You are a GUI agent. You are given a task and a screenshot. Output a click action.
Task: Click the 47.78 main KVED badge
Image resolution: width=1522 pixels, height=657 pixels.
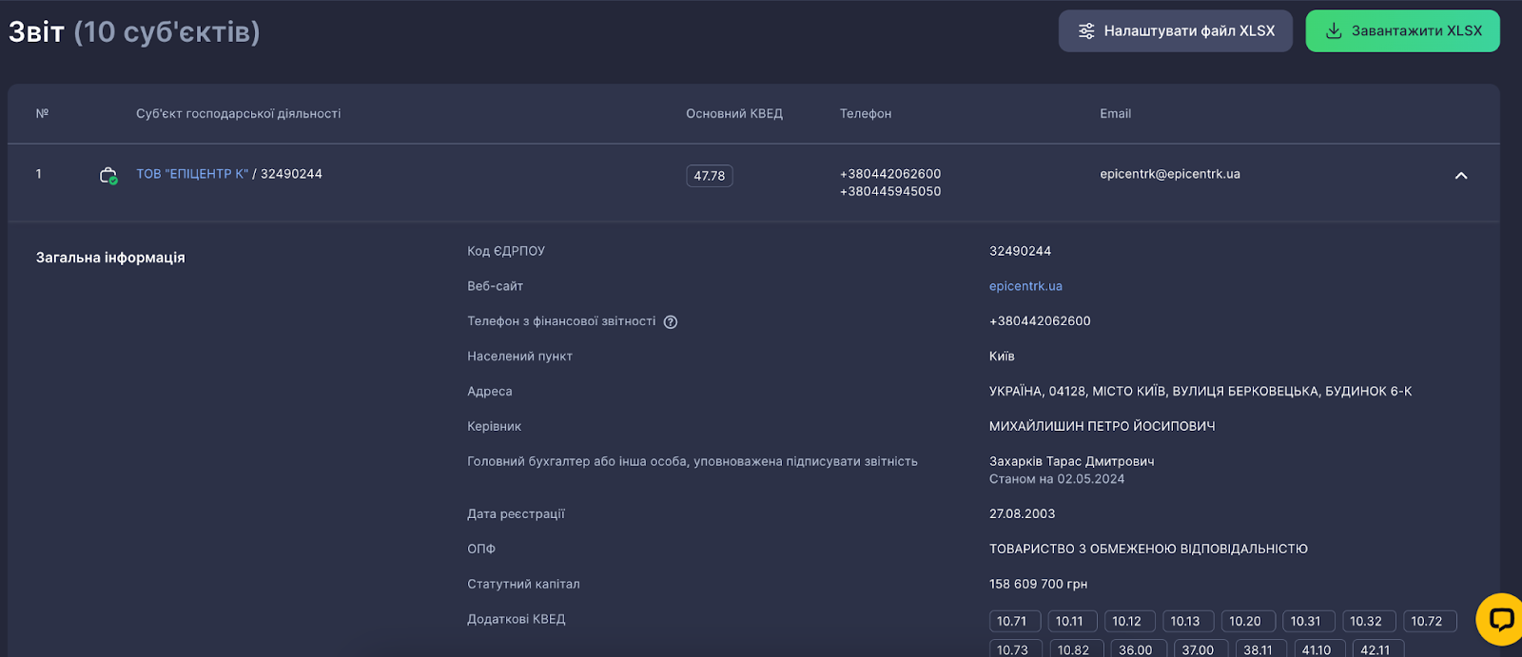[x=710, y=176]
